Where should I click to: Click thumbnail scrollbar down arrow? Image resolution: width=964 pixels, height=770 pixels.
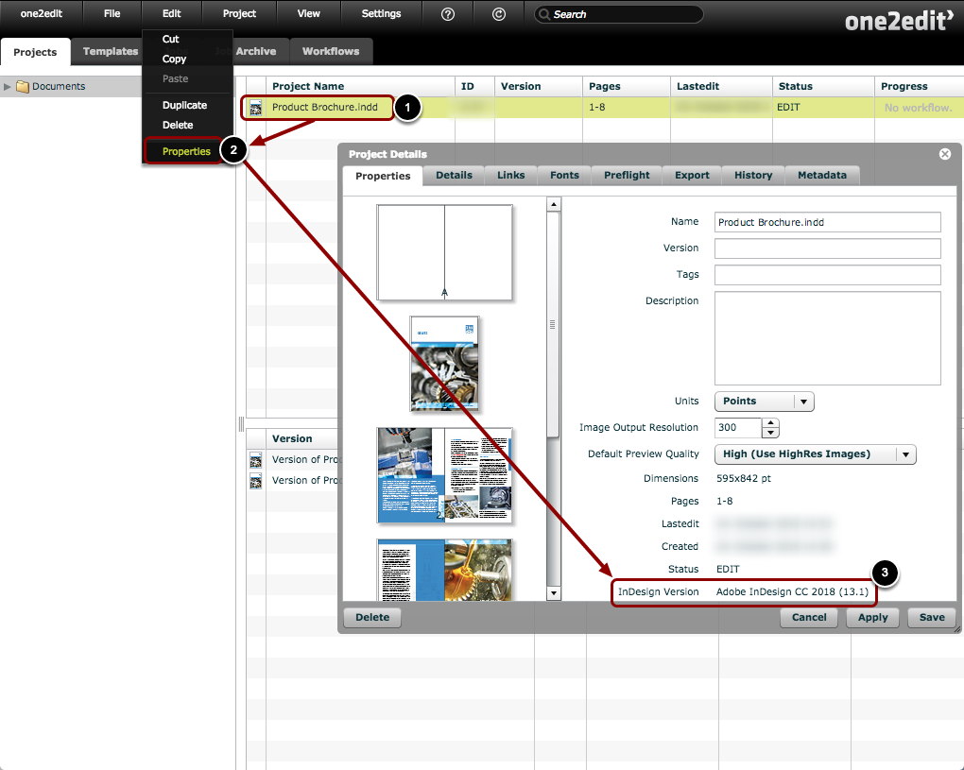553,593
